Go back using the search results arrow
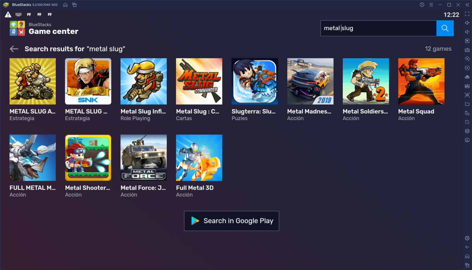472x270 pixels. coord(14,49)
